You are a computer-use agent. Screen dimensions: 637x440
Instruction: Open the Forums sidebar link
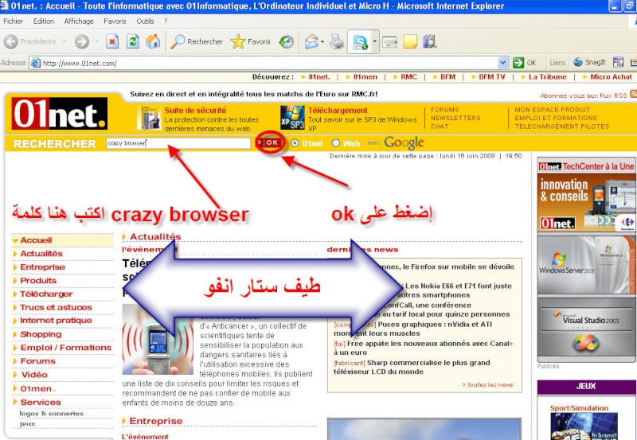pos(37,361)
